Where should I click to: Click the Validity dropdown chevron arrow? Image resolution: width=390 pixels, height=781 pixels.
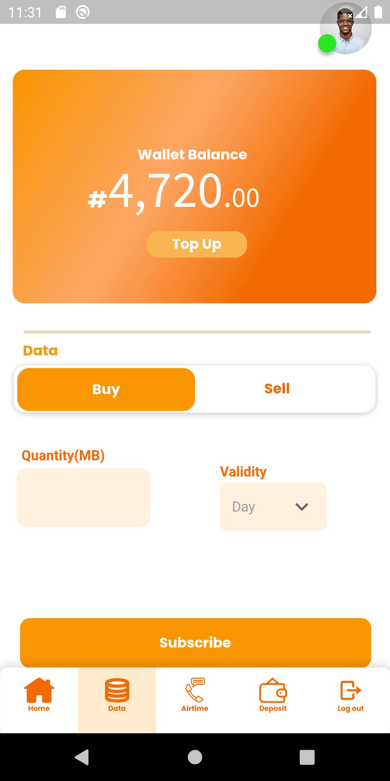[302, 507]
